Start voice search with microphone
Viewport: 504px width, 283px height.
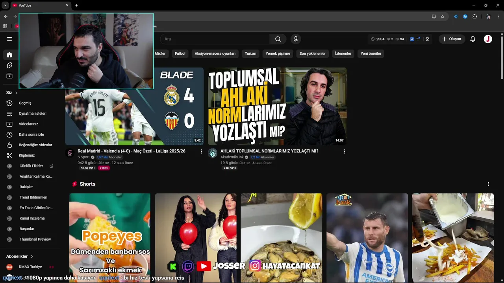tap(296, 39)
